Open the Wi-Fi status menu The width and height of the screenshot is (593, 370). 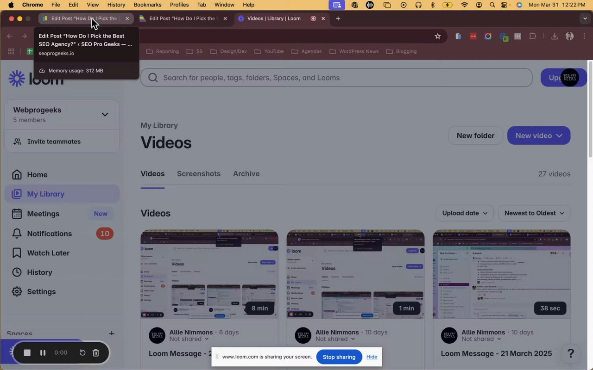pos(465,5)
